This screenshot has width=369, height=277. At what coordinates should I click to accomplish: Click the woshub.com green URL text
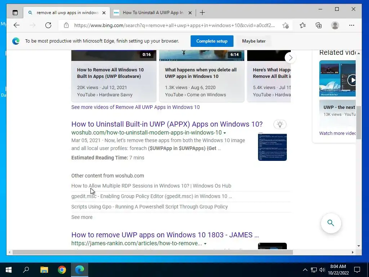tap(146, 133)
